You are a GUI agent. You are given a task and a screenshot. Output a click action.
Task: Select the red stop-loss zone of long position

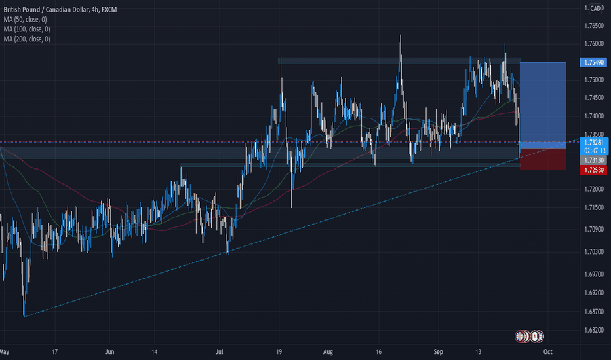coord(543,159)
